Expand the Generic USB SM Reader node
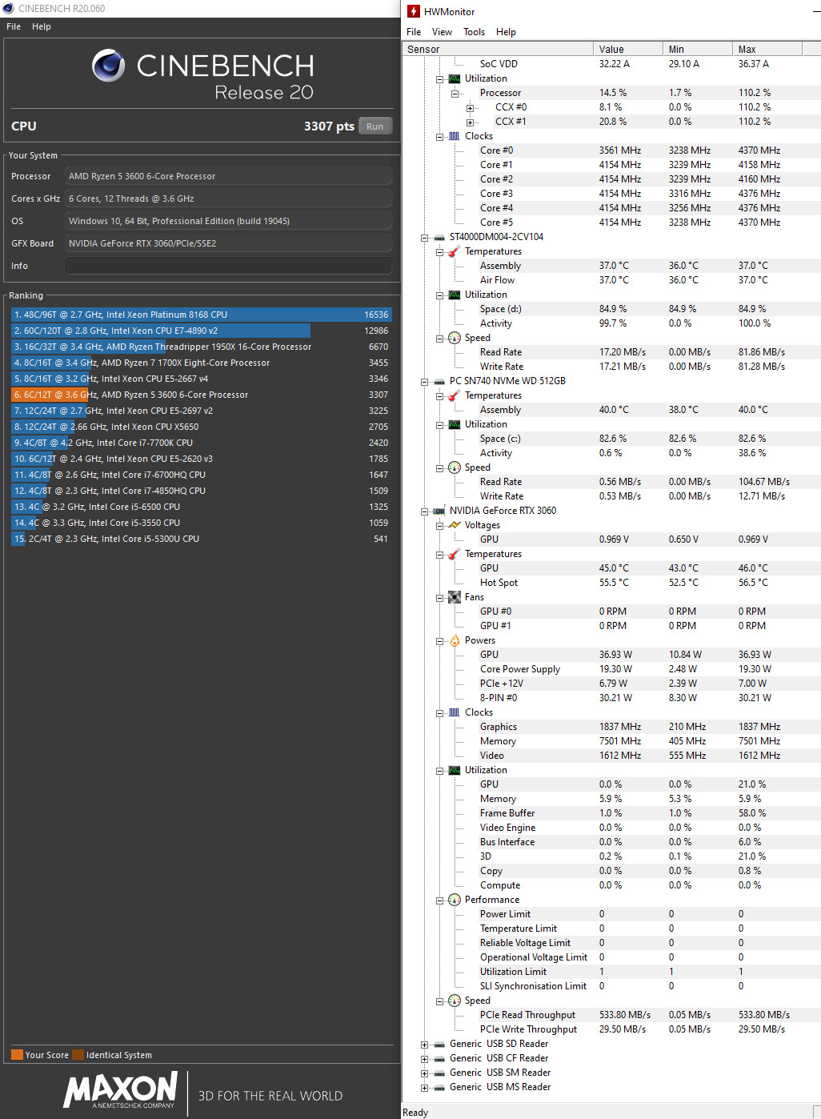The image size is (821, 1119). [424, 1073]
